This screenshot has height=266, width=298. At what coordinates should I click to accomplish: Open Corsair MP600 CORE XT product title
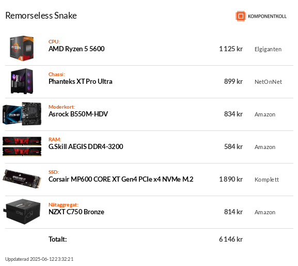pos(121,180)
